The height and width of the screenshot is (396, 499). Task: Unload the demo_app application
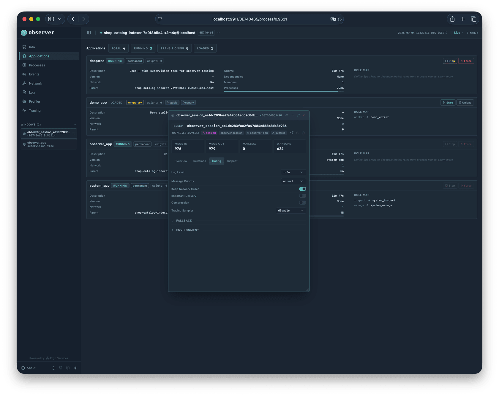tap(465, 102)
